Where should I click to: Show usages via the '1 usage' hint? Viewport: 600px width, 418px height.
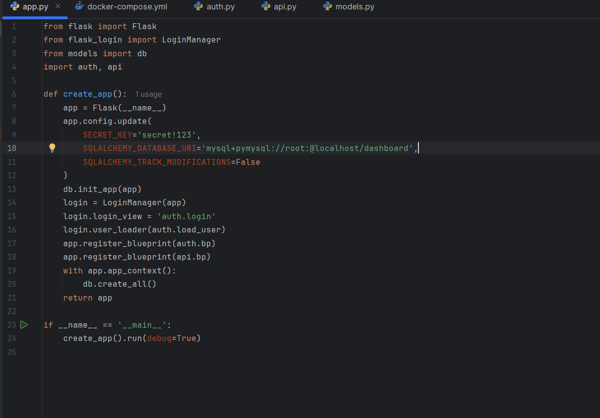(148, 94)
